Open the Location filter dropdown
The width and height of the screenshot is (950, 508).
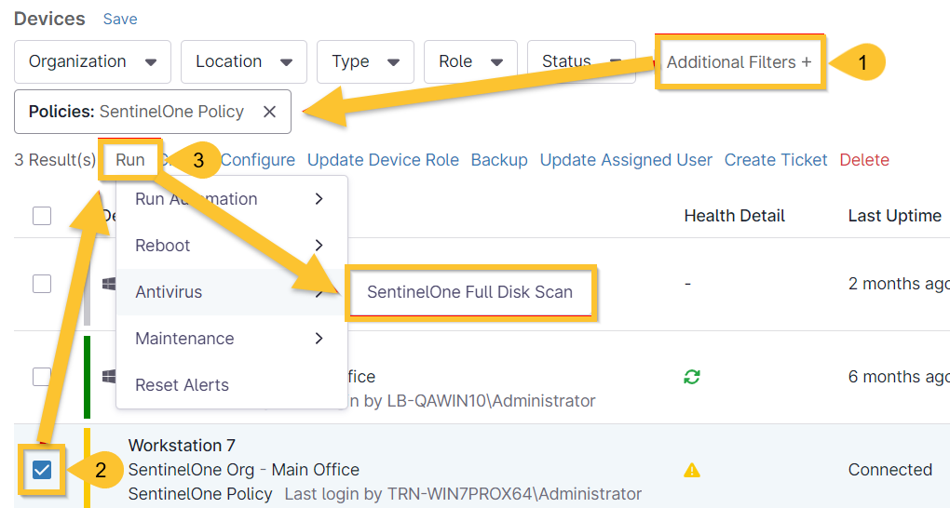click(x=243, y=61)
